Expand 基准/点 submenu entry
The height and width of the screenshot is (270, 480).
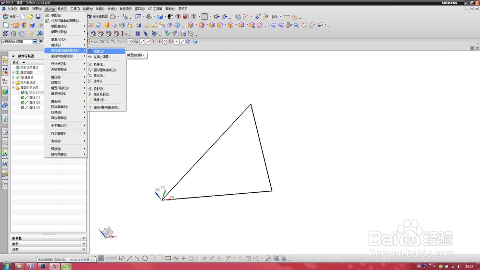pos(65,39)
